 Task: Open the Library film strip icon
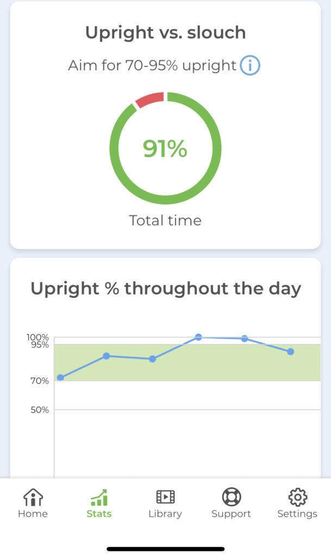coord(165,497)
